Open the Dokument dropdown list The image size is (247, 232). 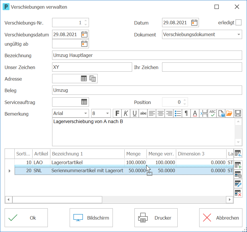pyautogui.click(x=239, y=34)
